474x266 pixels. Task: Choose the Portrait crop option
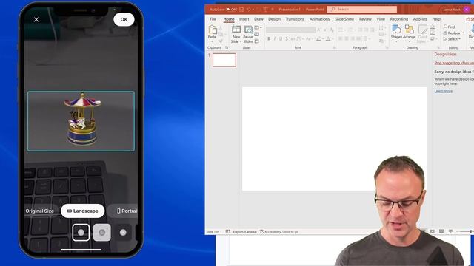point(127,211)
